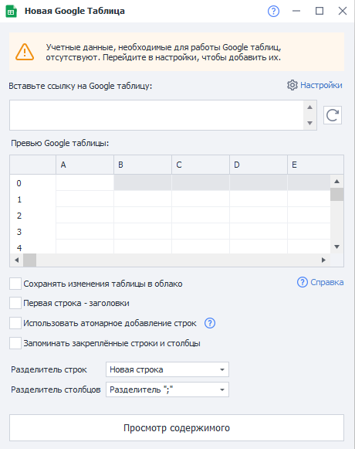Click the orange warning triangle icon

coord(25,52)
